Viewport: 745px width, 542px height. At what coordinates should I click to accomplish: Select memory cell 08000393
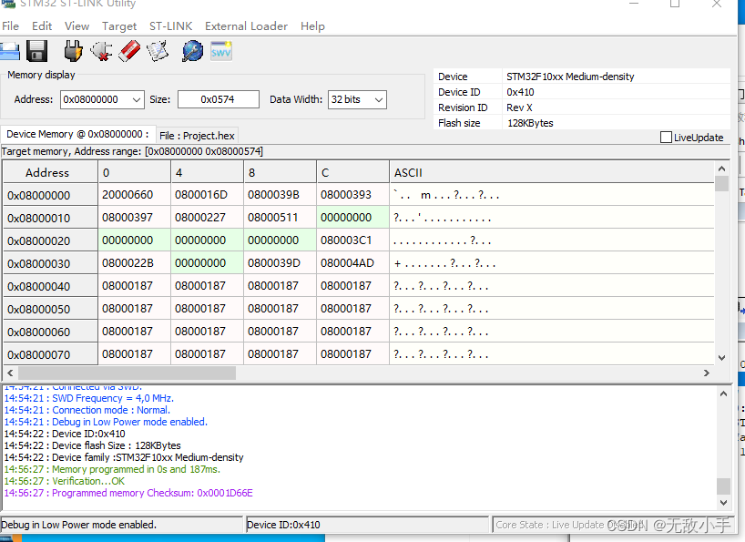(352, 195)
